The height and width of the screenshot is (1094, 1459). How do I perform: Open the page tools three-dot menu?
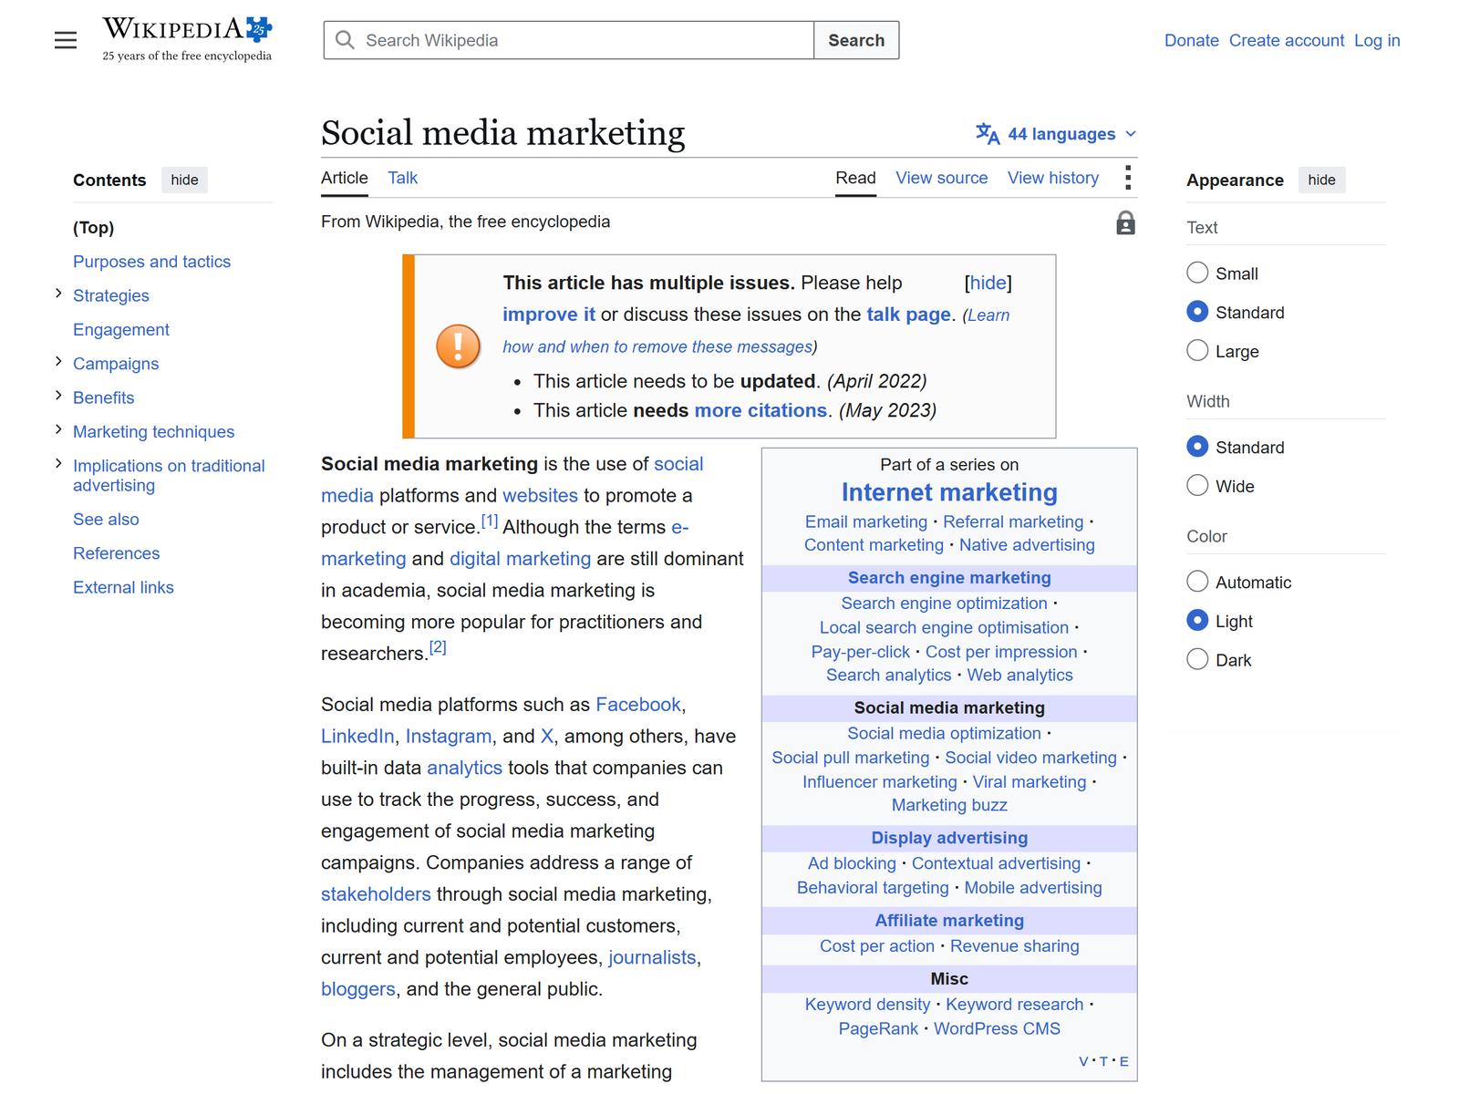pos(1128,178)
